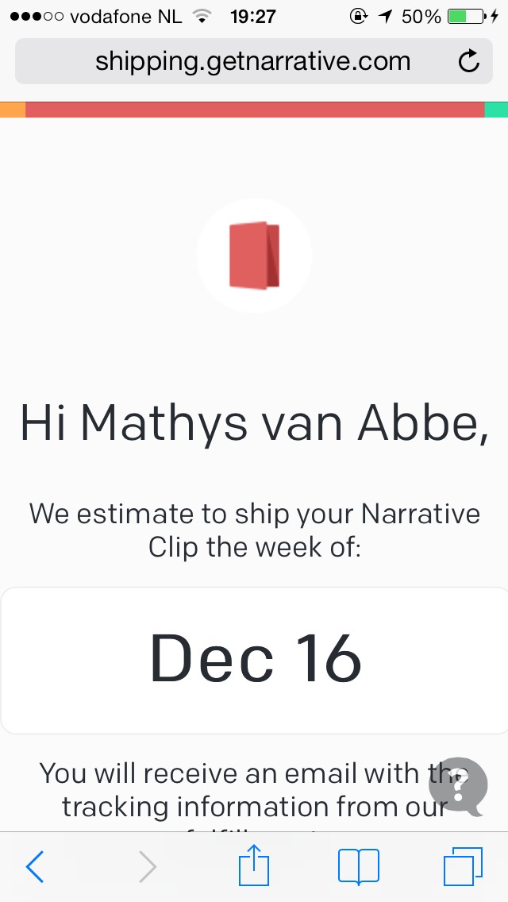
Task: Tap the location services arrow icon
Action: tap(385, 17)
